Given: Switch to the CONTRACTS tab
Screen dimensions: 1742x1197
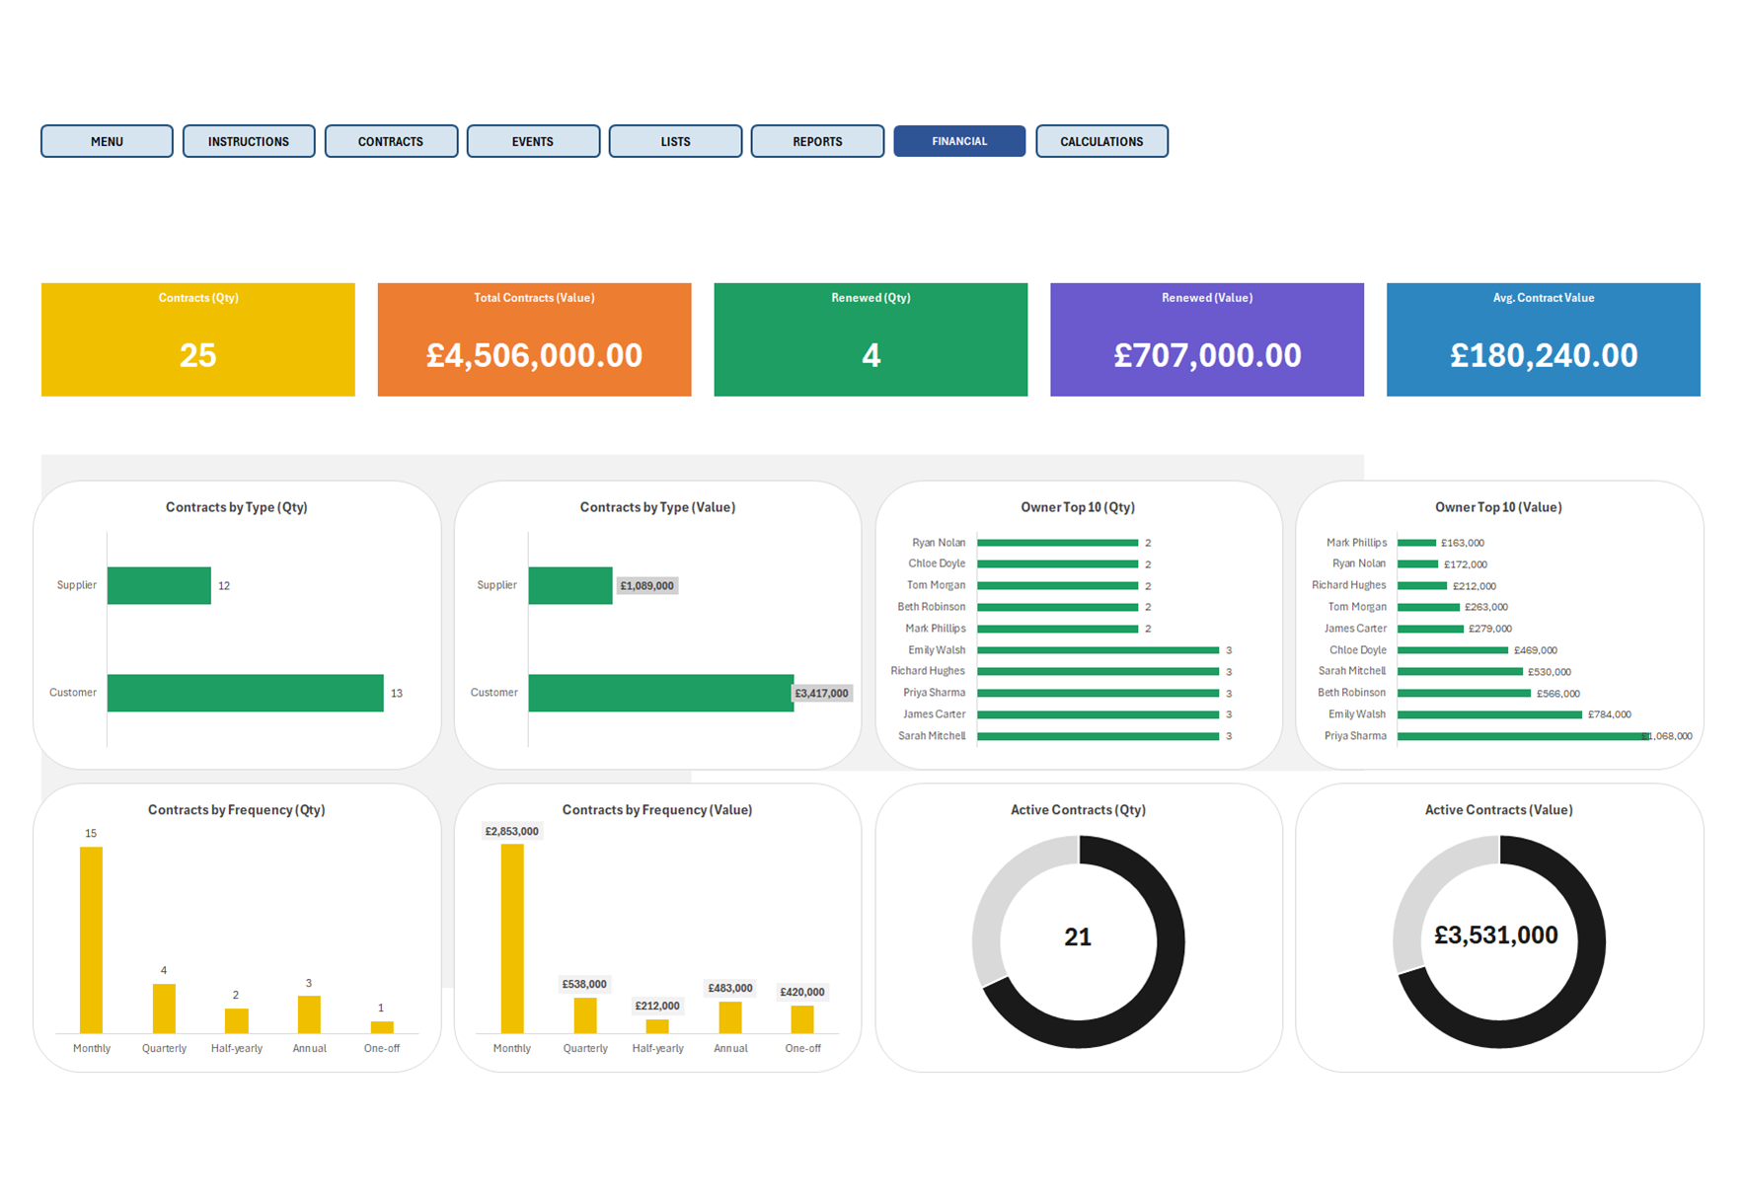Looking at the screenshot, I should pos(391,141).
